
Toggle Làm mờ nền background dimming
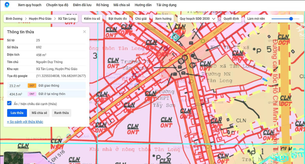[x=256, y=19]
